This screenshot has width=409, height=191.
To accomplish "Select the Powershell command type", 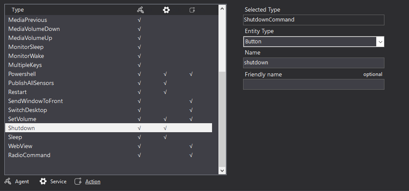I will (x=22, y=74).
